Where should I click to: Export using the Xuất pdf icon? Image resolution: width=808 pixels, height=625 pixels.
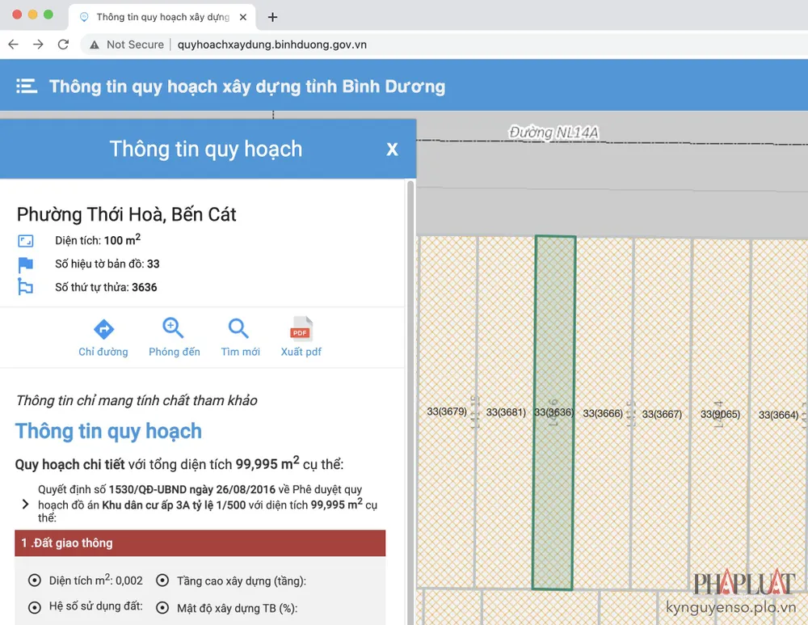click(301, 330)
